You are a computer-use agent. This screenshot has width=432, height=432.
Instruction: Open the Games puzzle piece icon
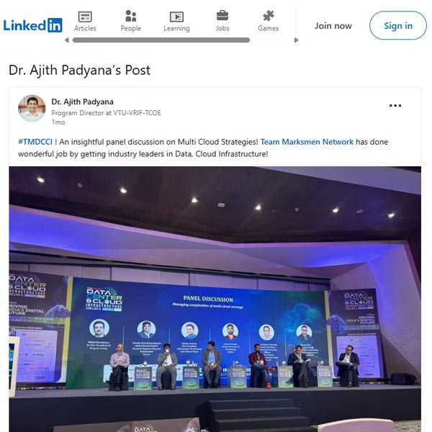(269, 16)
